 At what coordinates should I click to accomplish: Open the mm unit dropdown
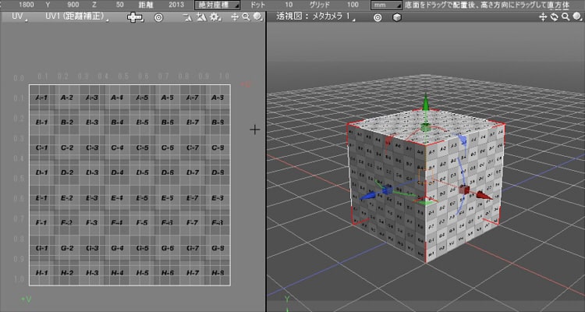(x=387, y=5)
